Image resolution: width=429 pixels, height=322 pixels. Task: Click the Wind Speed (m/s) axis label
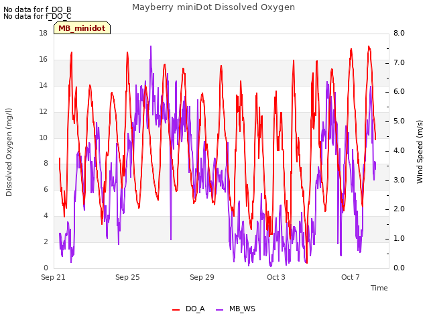point(420,152)
